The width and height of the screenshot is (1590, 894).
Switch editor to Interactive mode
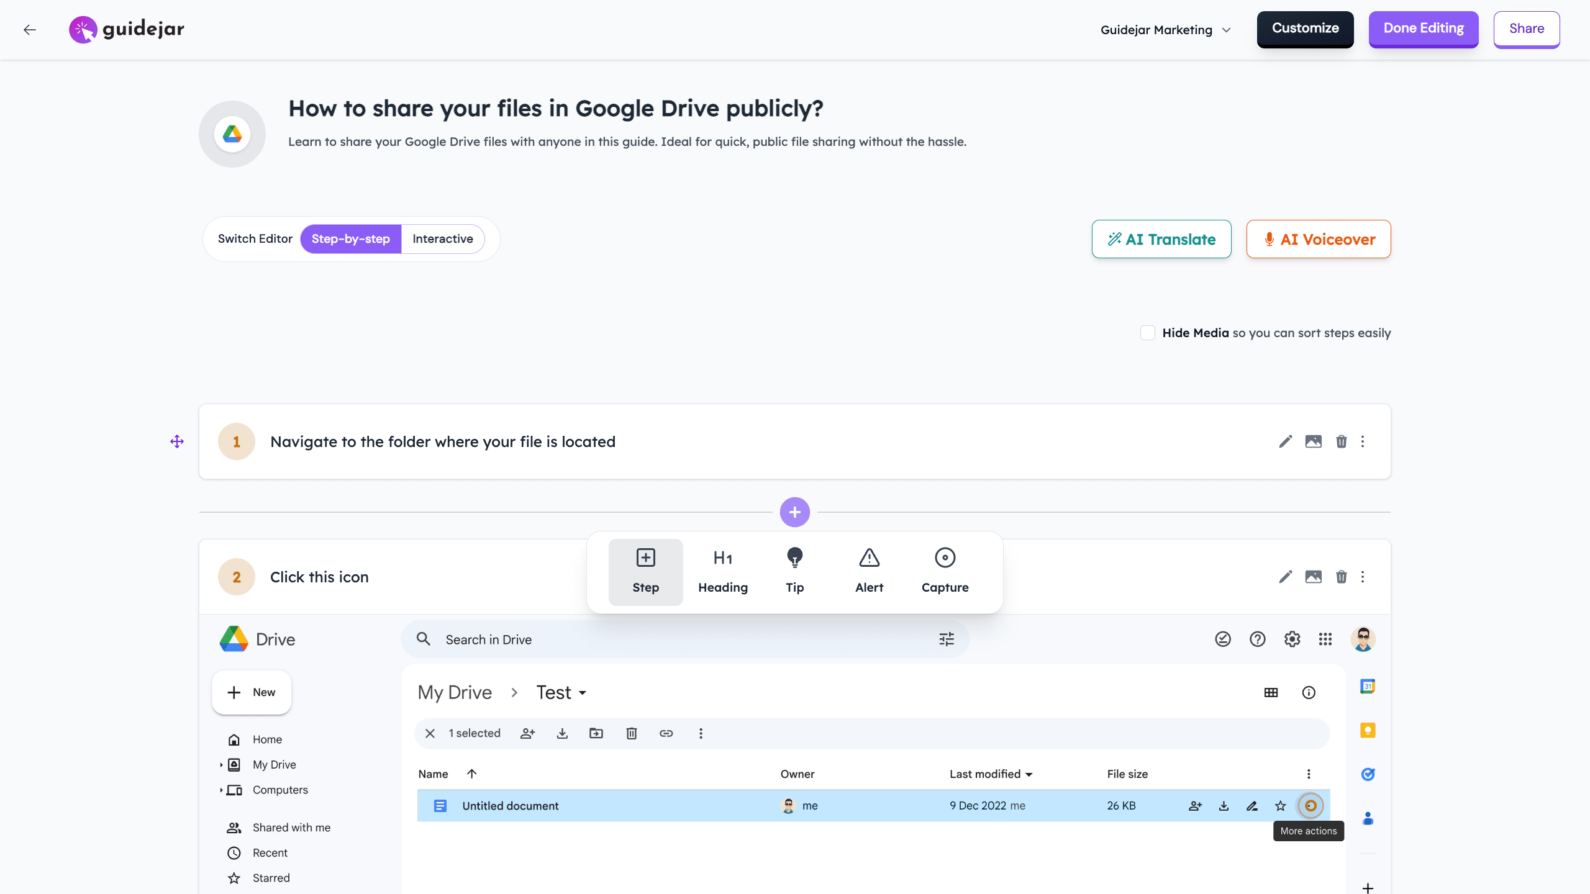(x=442, y=239)
